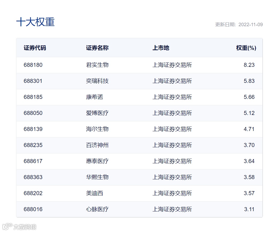The width and height of the screenshot is (279, 232).
Task: Select security name 美迪西
Action: tap(95, 193)
